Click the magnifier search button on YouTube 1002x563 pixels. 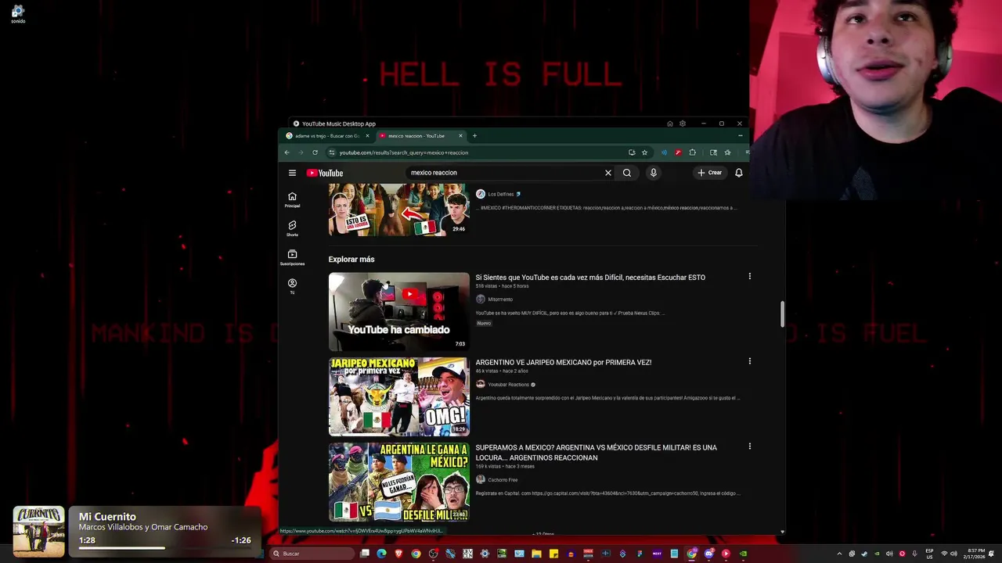click(x=627, y=173)
